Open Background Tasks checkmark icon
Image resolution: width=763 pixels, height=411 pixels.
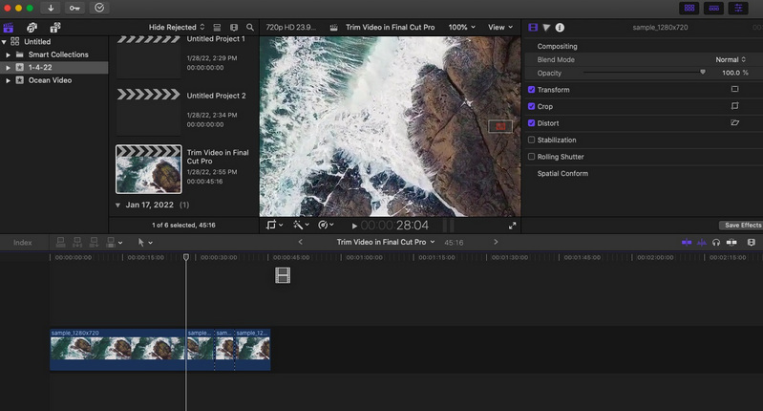pyautogui.click(x=99, y=8)
